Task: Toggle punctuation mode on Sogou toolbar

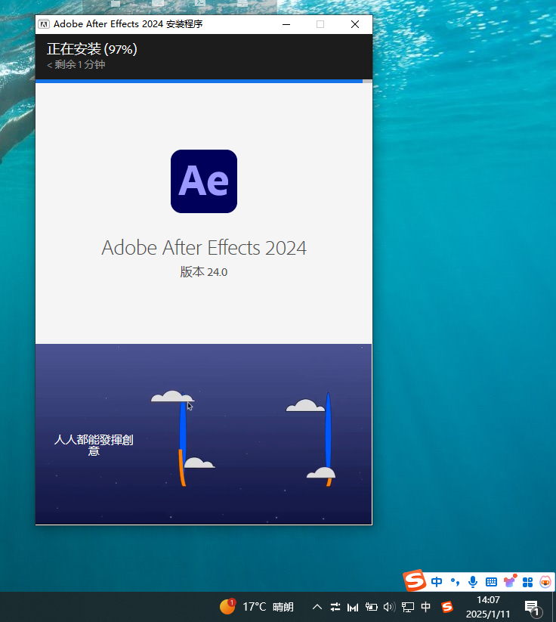Action: click(x=455, y=582)
